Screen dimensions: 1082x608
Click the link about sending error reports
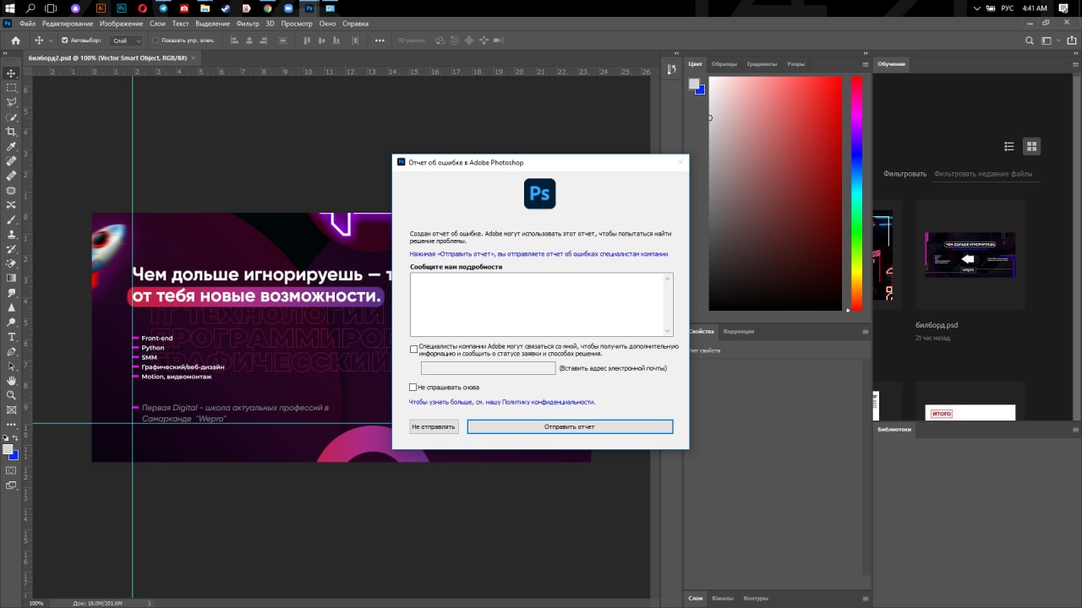[x=539, y=253]
